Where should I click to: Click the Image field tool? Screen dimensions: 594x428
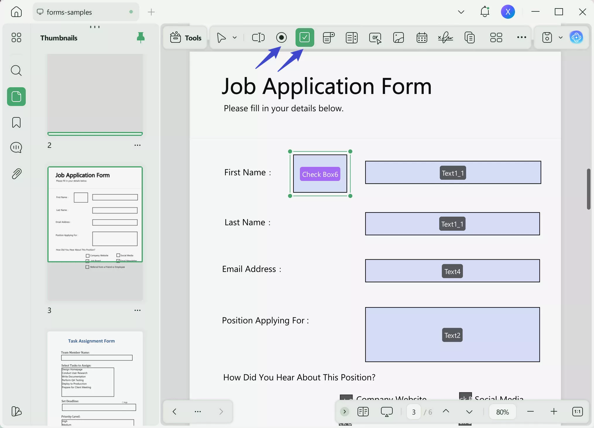click(x=398, y=37)
